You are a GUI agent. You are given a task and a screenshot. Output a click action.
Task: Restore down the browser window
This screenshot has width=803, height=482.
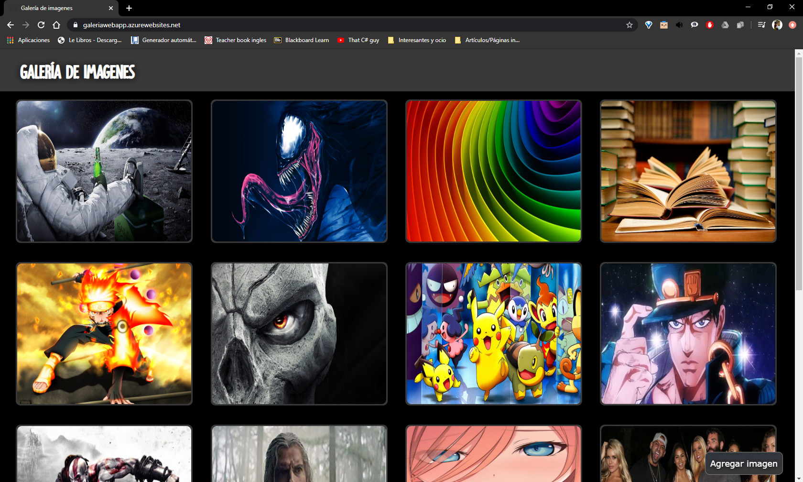click(770, 7)
